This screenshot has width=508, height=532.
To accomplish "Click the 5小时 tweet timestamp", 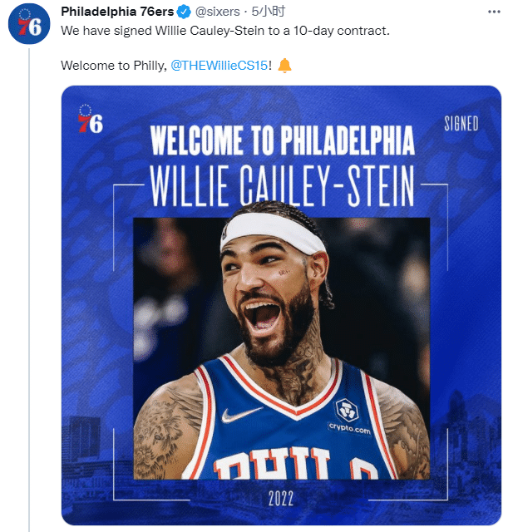I will 269,12.
